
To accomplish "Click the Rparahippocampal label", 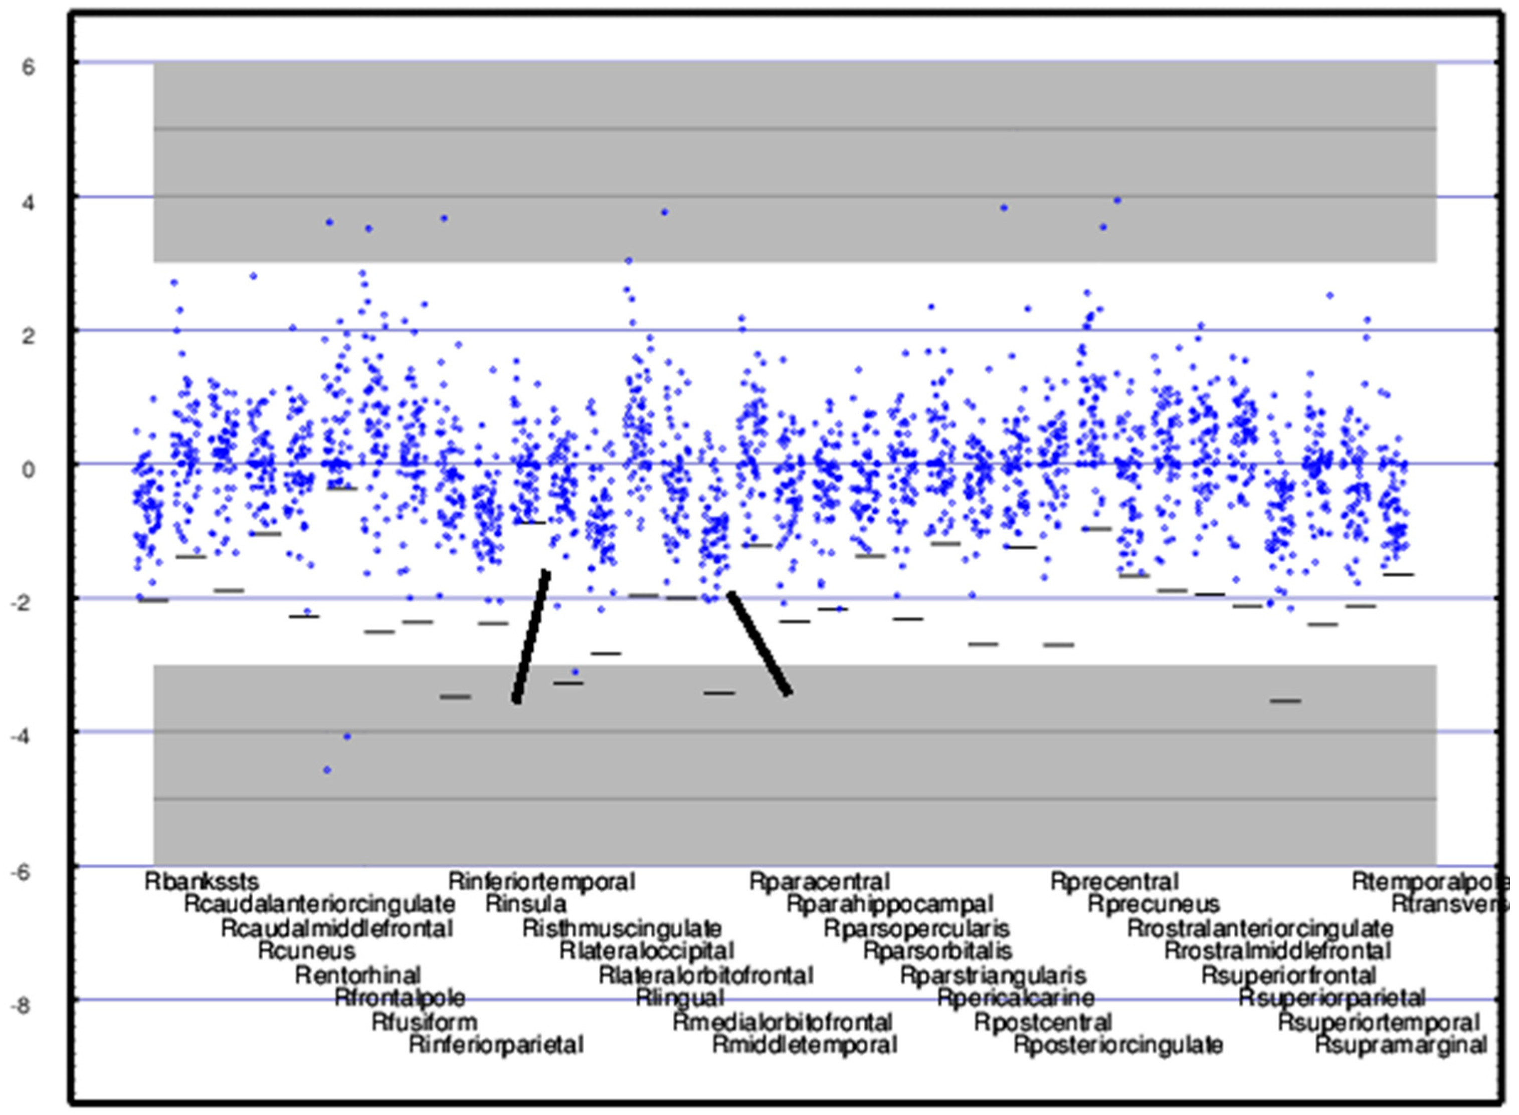I will coord(890,904).
